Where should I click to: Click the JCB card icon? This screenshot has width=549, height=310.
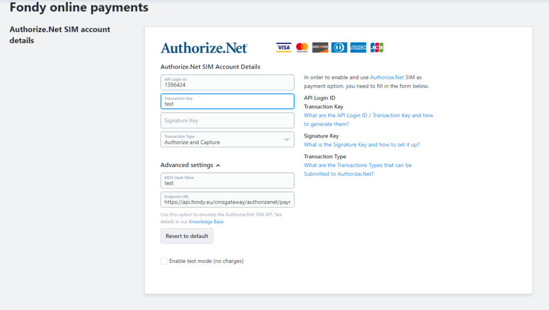[x=377, y=48]
